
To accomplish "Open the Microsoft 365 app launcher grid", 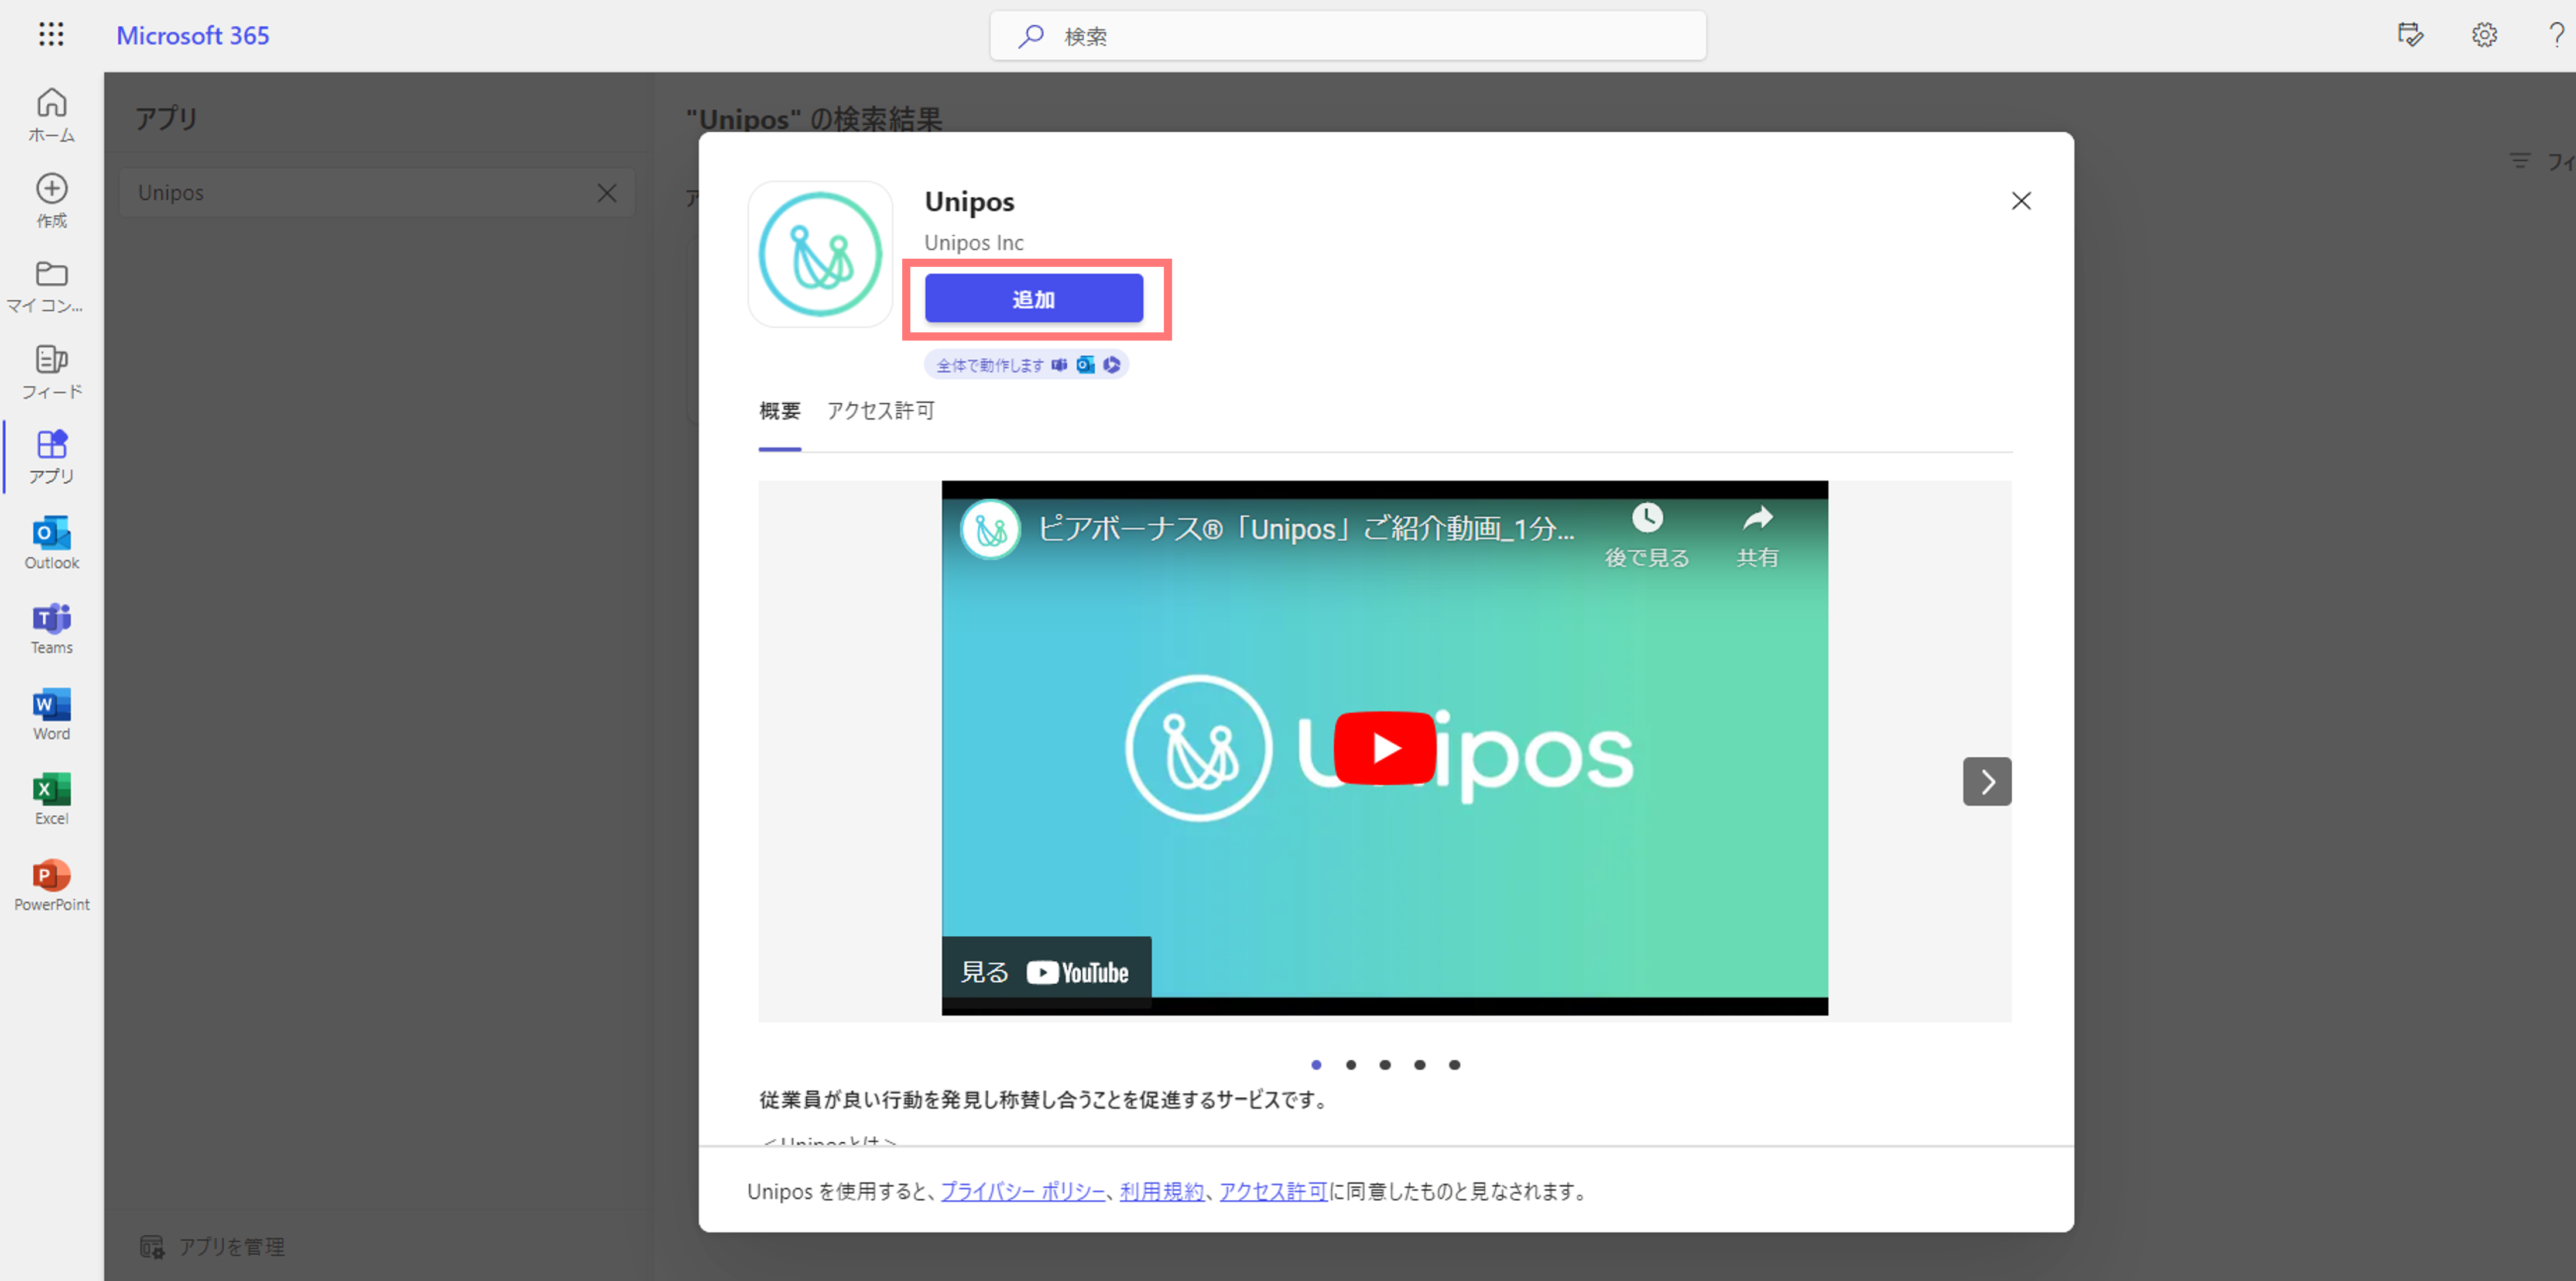I will pyautogui.click(x=51, y=35).
